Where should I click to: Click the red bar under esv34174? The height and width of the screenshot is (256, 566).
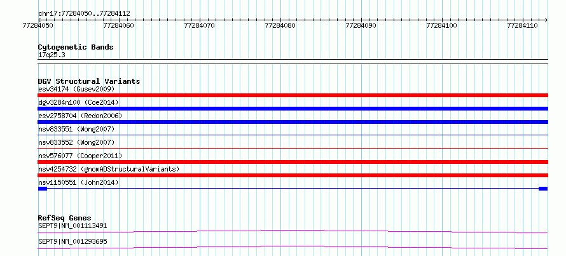(x=293, y=95)
